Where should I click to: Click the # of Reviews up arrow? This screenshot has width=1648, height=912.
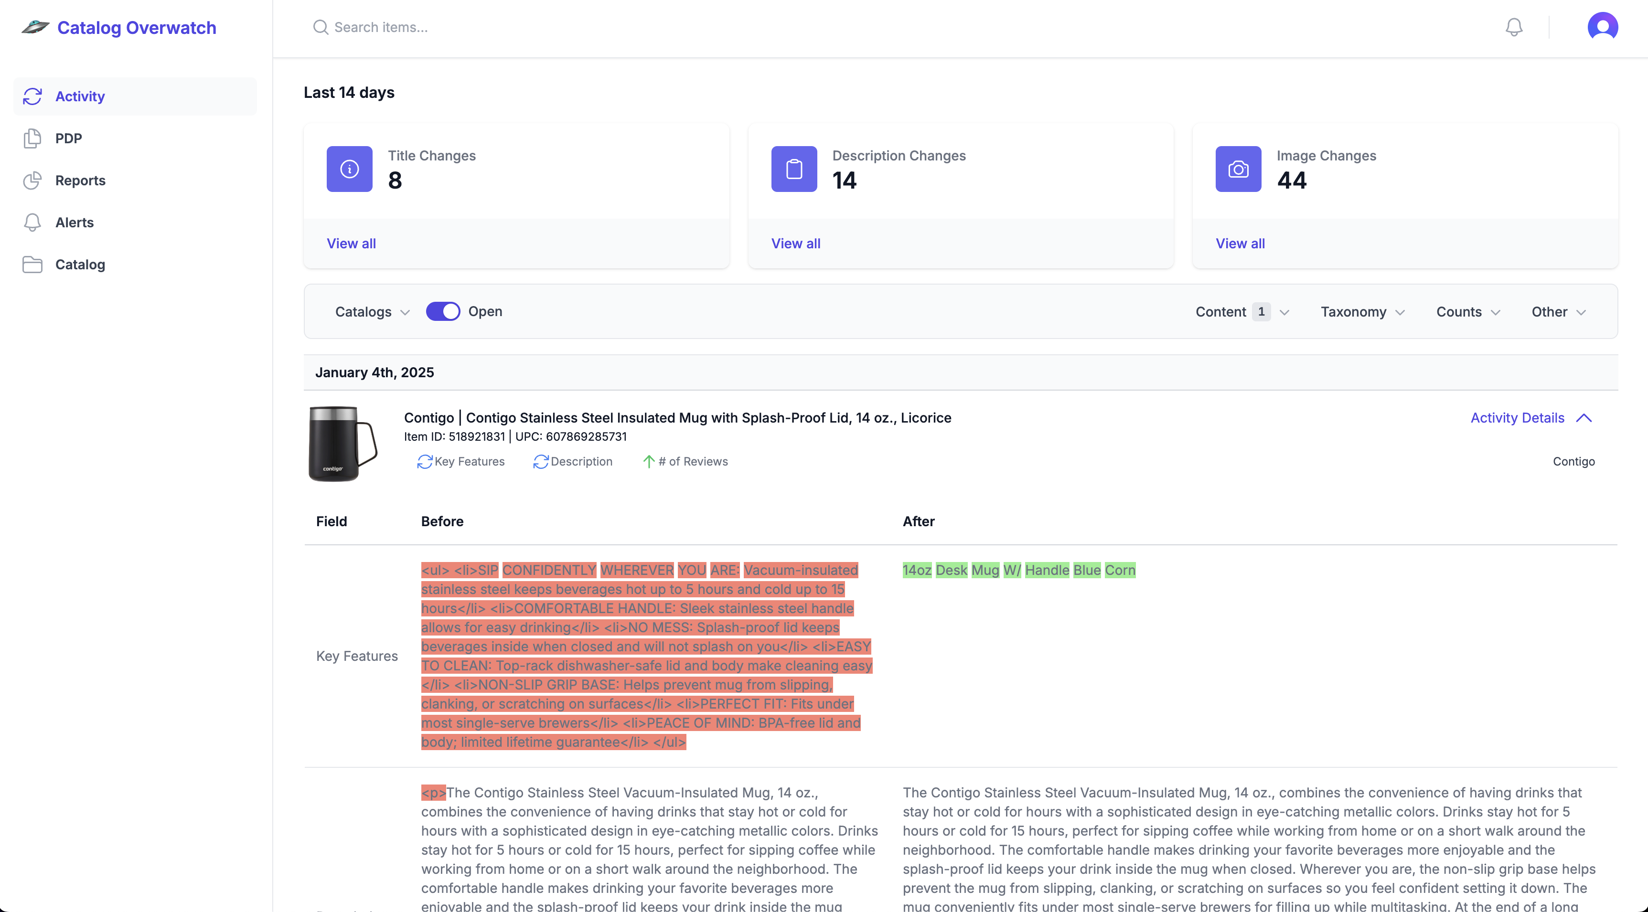pos(648,462)
